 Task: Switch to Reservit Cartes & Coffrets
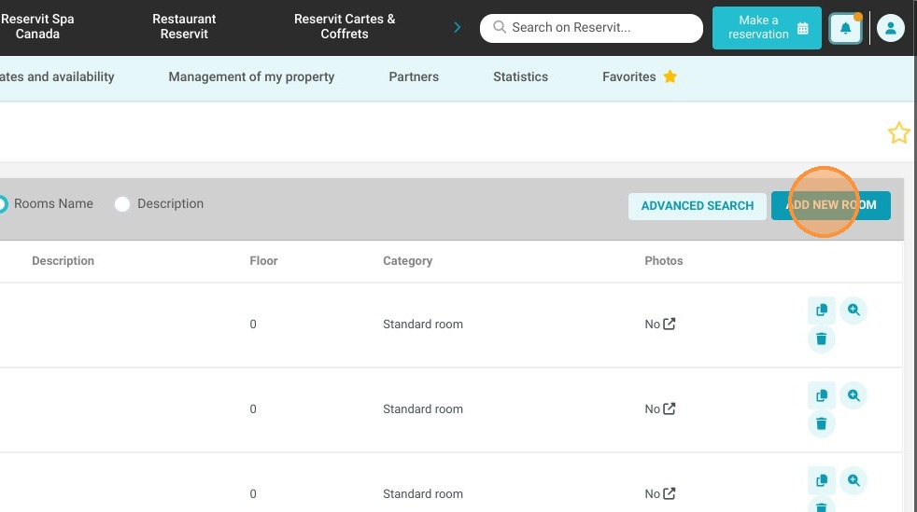tap(345, 26)
